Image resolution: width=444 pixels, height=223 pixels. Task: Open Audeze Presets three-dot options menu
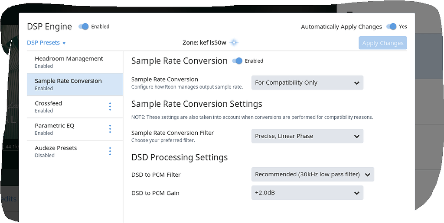[x=110, y=151]
